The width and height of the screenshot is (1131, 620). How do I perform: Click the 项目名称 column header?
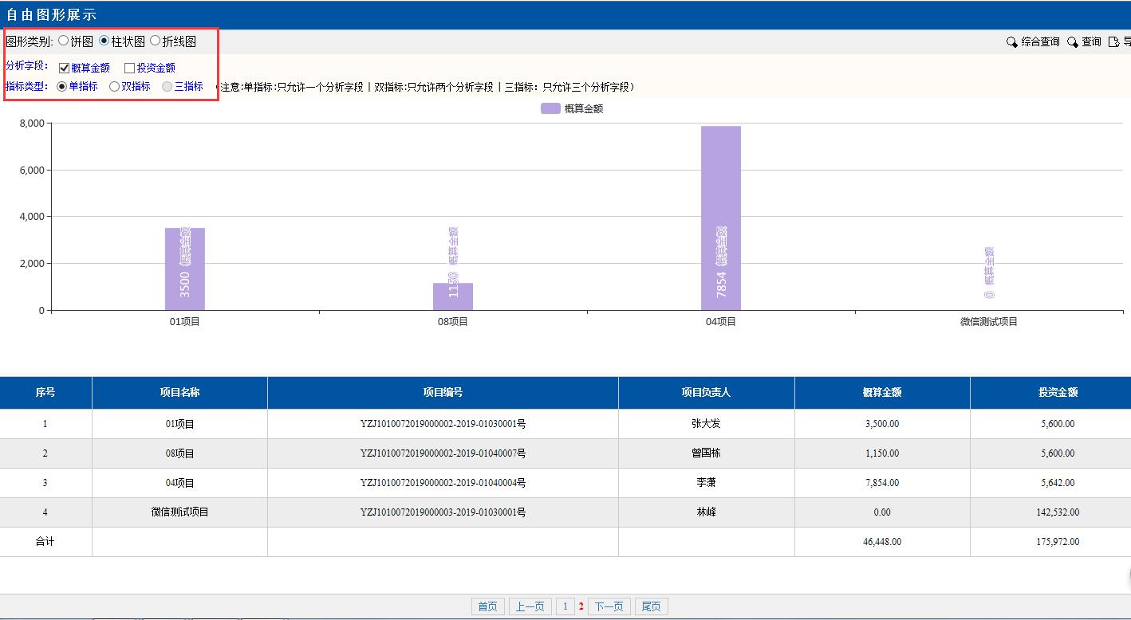179,392
